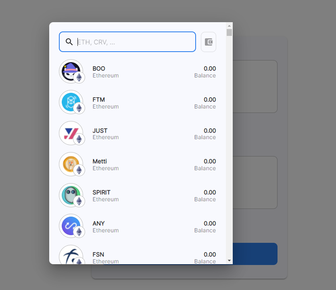Click the ANY token name

click(x=98, y=223)
